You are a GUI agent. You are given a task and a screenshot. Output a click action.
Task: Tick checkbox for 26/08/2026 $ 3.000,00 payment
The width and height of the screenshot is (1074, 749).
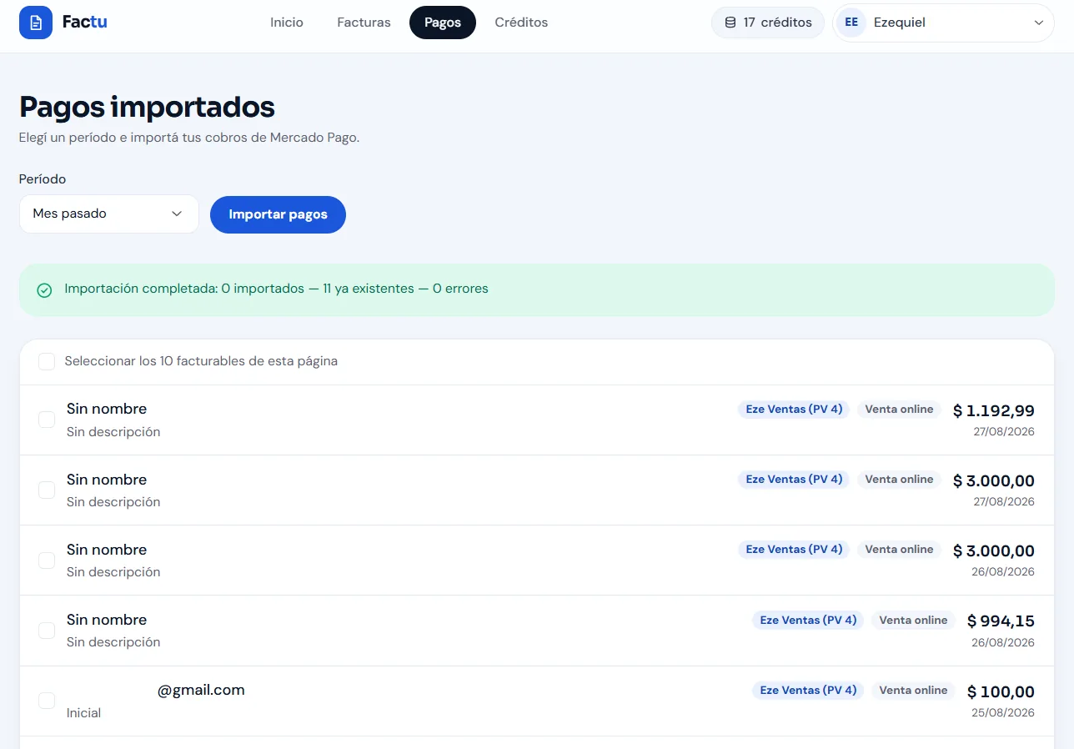point(47,560)
